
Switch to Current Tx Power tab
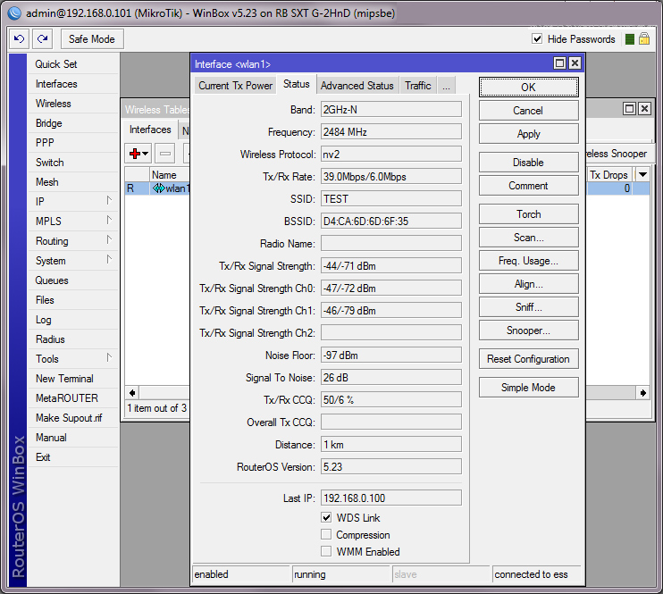pos(236,86)
